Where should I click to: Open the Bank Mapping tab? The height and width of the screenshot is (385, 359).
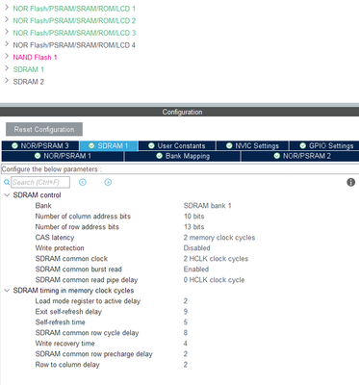pos(183,156)
